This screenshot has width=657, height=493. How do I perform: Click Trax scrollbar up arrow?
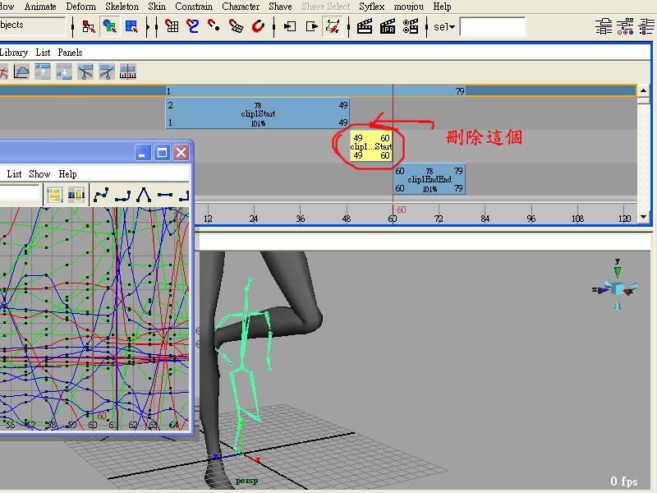(x=643, y=90)
